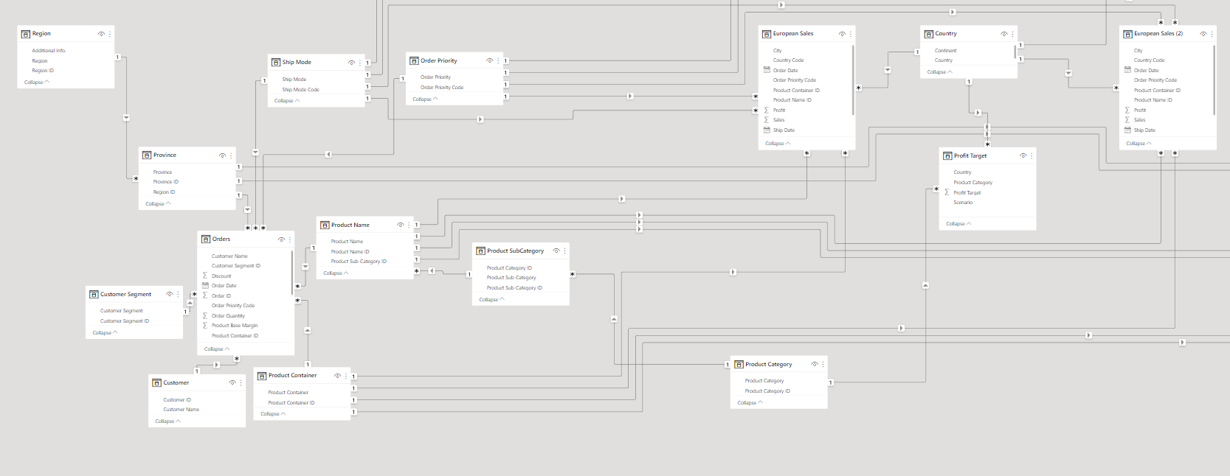Click the table icon beside Profit Target title
Viewport: 1230px width, 476px height.
click(947, 156)
